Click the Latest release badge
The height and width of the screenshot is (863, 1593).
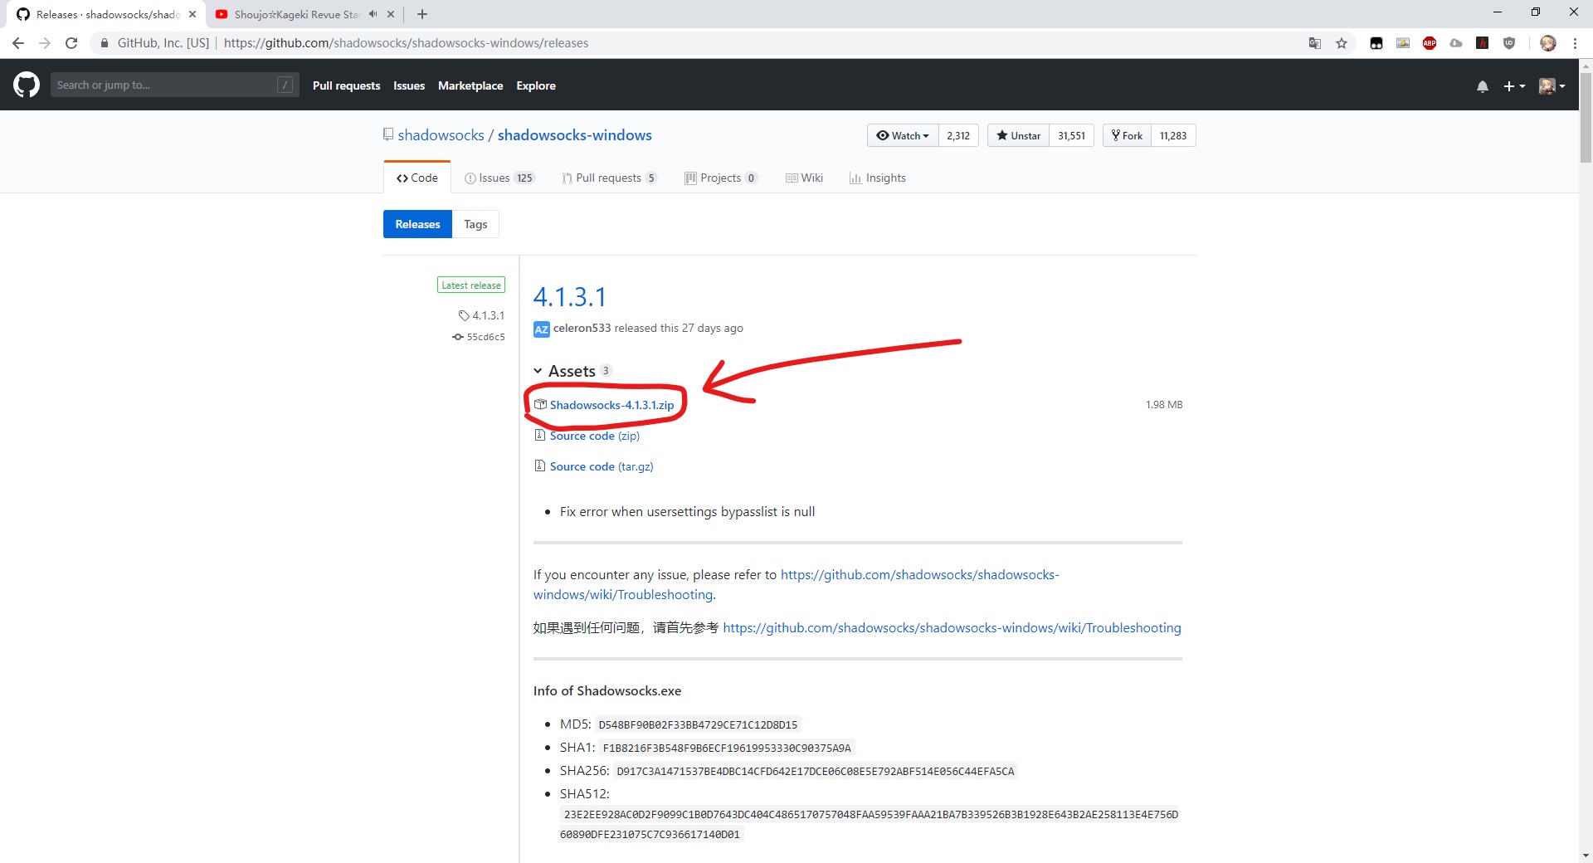click(471, 285)
